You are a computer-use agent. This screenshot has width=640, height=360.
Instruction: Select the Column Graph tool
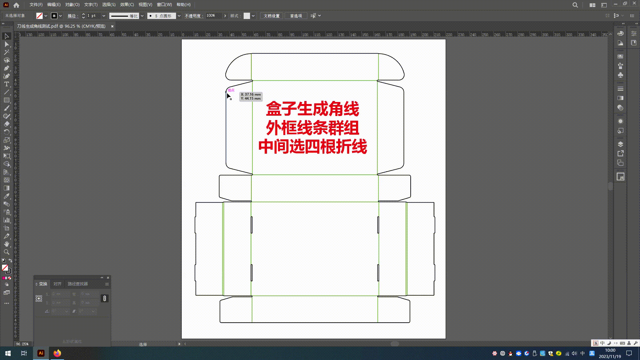[x=7, y=220]
